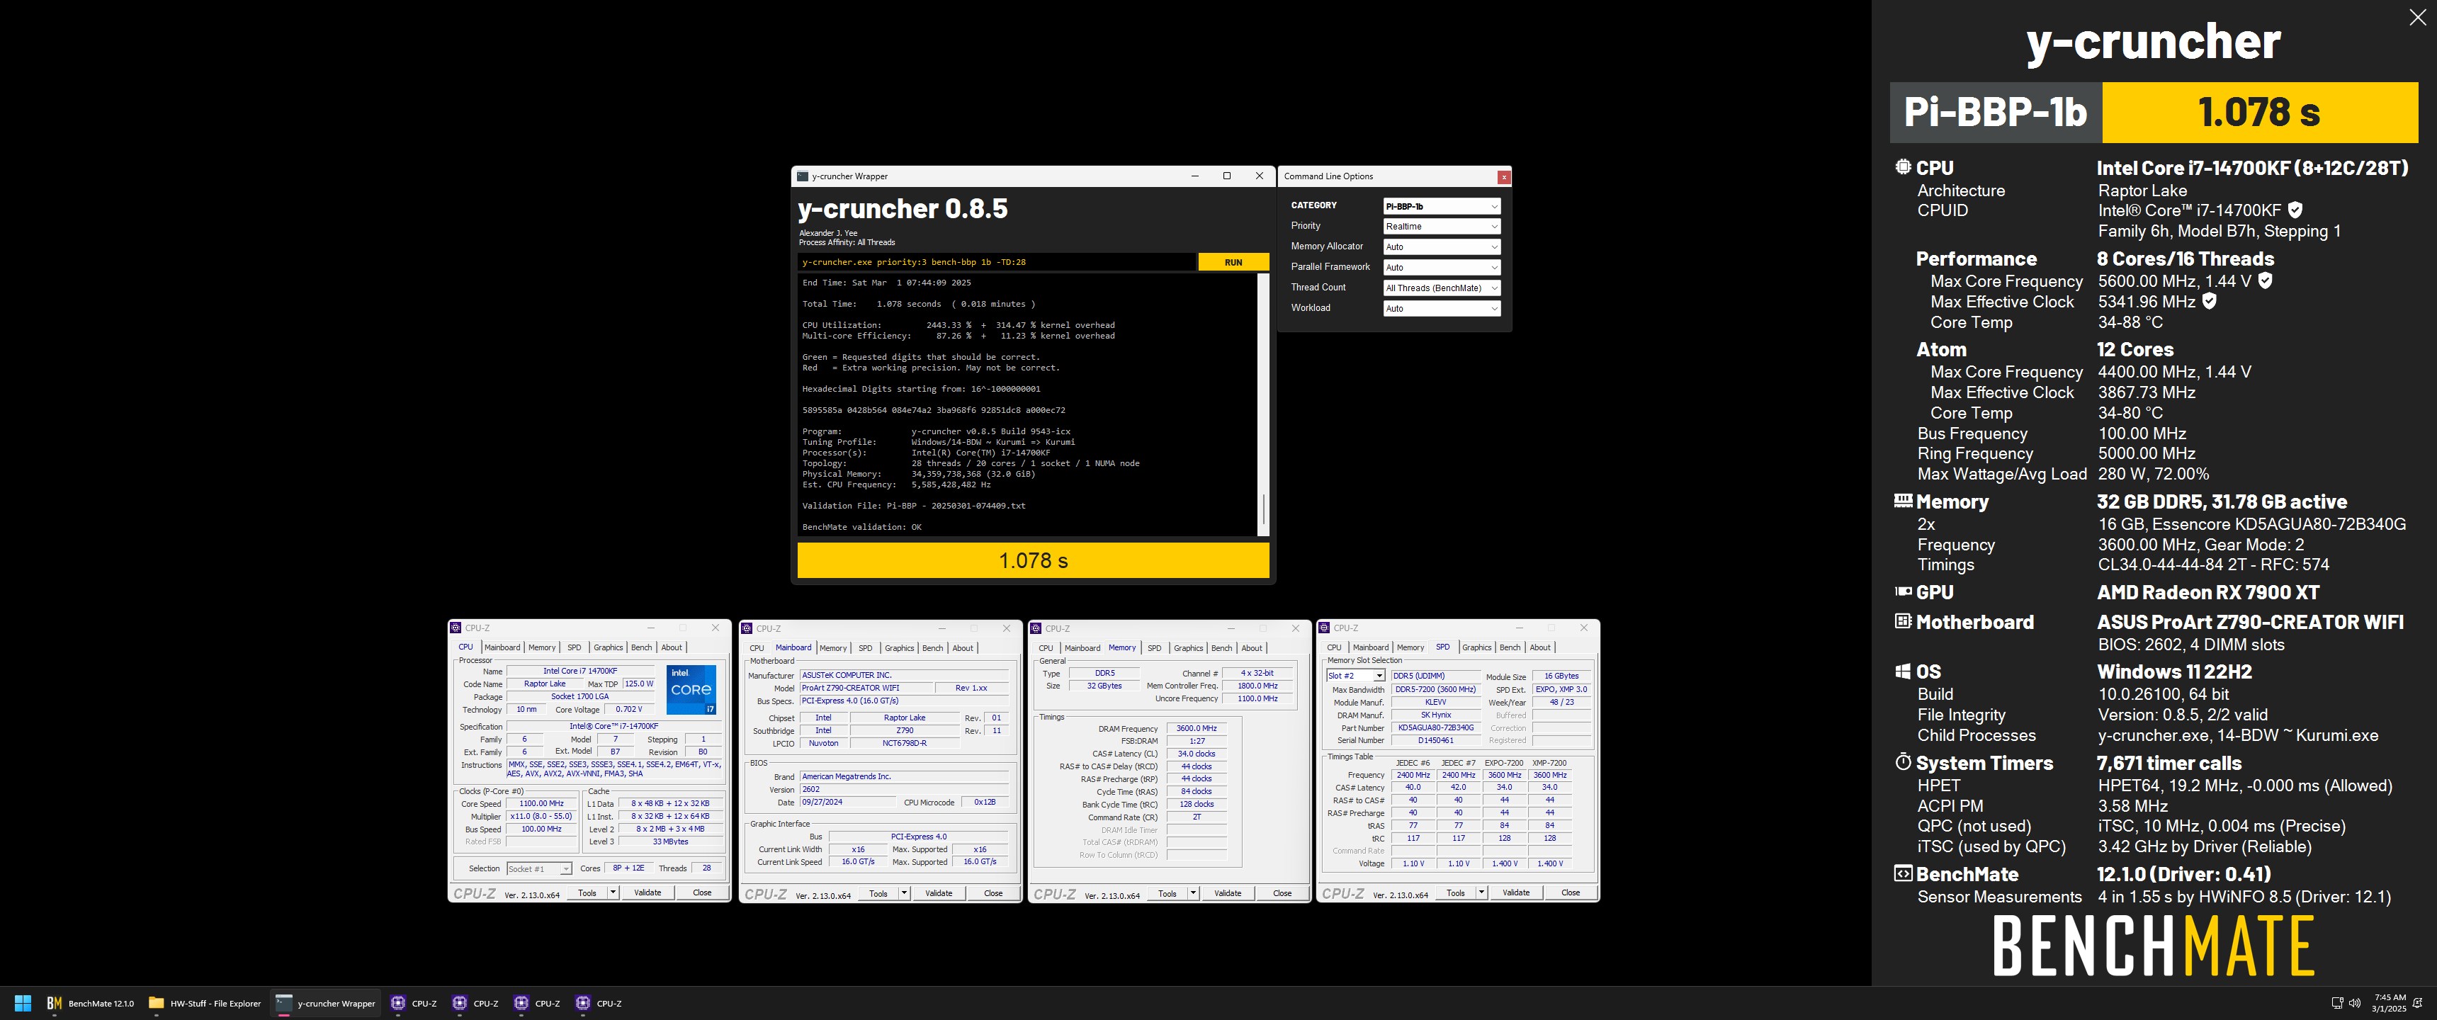Expand the Memory Allocator dropdown
2437x1020 pixels.
pos(1441,247)
